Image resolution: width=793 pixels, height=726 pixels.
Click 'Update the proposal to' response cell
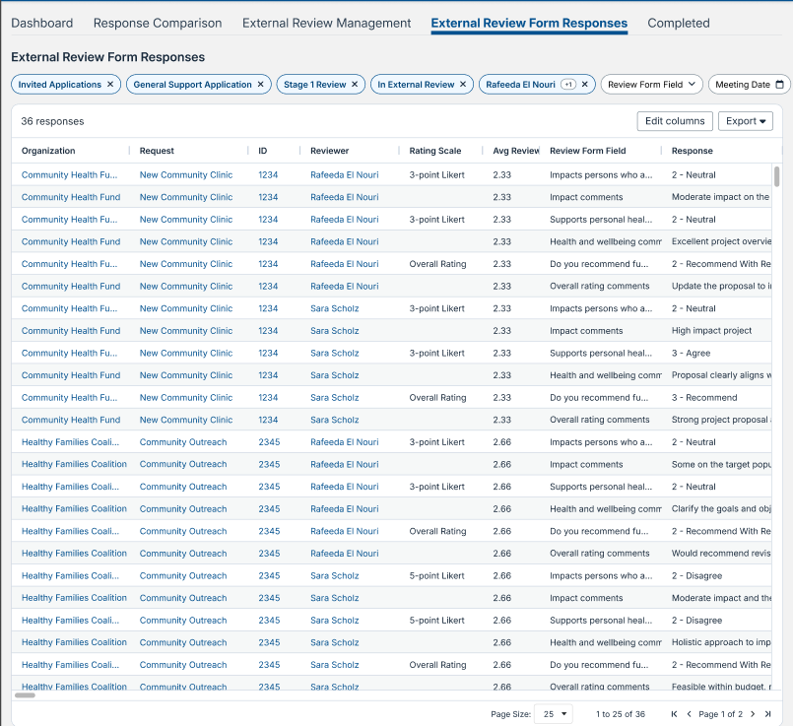click(x=721, y=286)
